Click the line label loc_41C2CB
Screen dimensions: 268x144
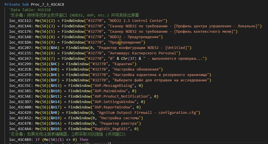click(21, 69)
